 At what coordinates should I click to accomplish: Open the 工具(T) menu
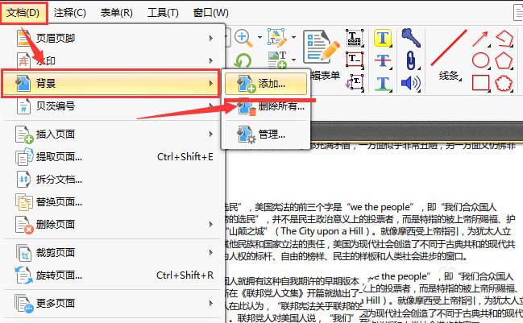point(163,13)
